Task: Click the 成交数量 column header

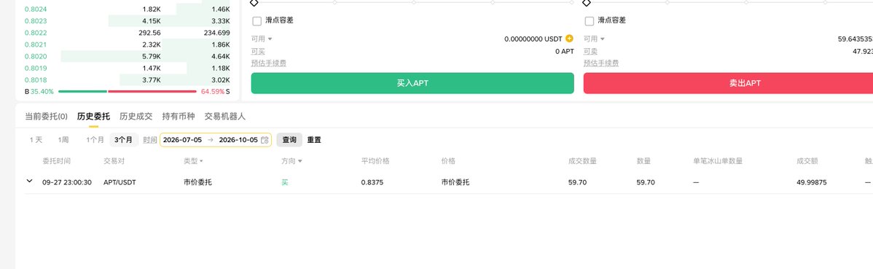Action: pyautogui.click(x=582, y=161)
